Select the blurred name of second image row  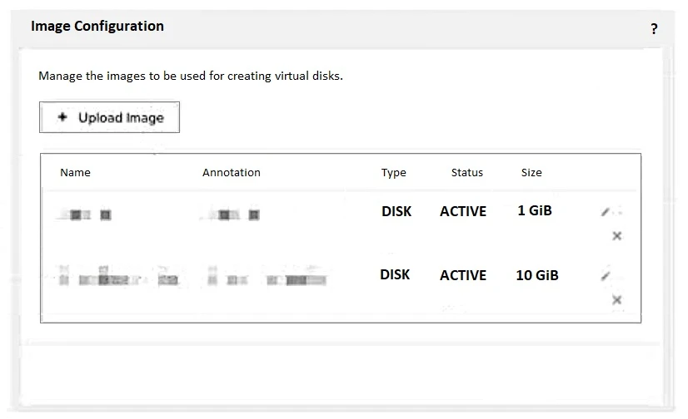pyautogui.click(x=117, y=279)
